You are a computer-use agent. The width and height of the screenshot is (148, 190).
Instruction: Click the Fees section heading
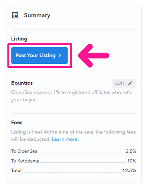coord(17,123)
